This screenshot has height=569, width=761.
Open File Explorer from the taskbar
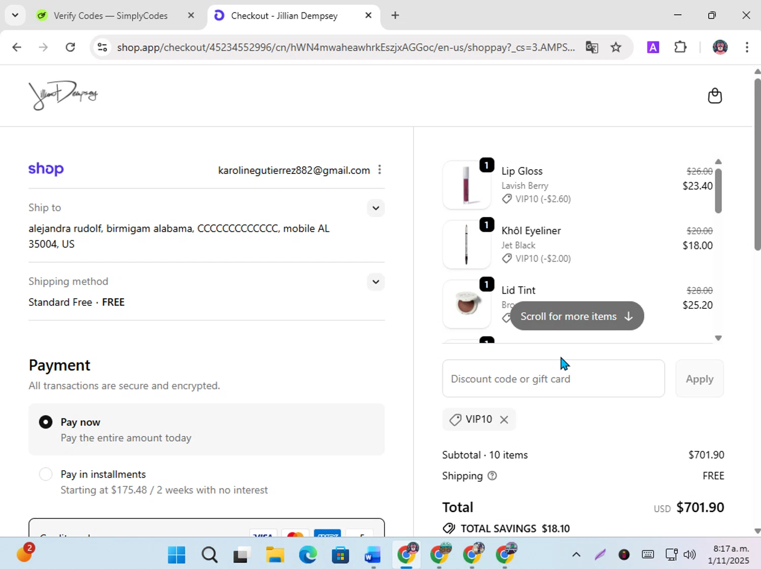click(274, 555)
